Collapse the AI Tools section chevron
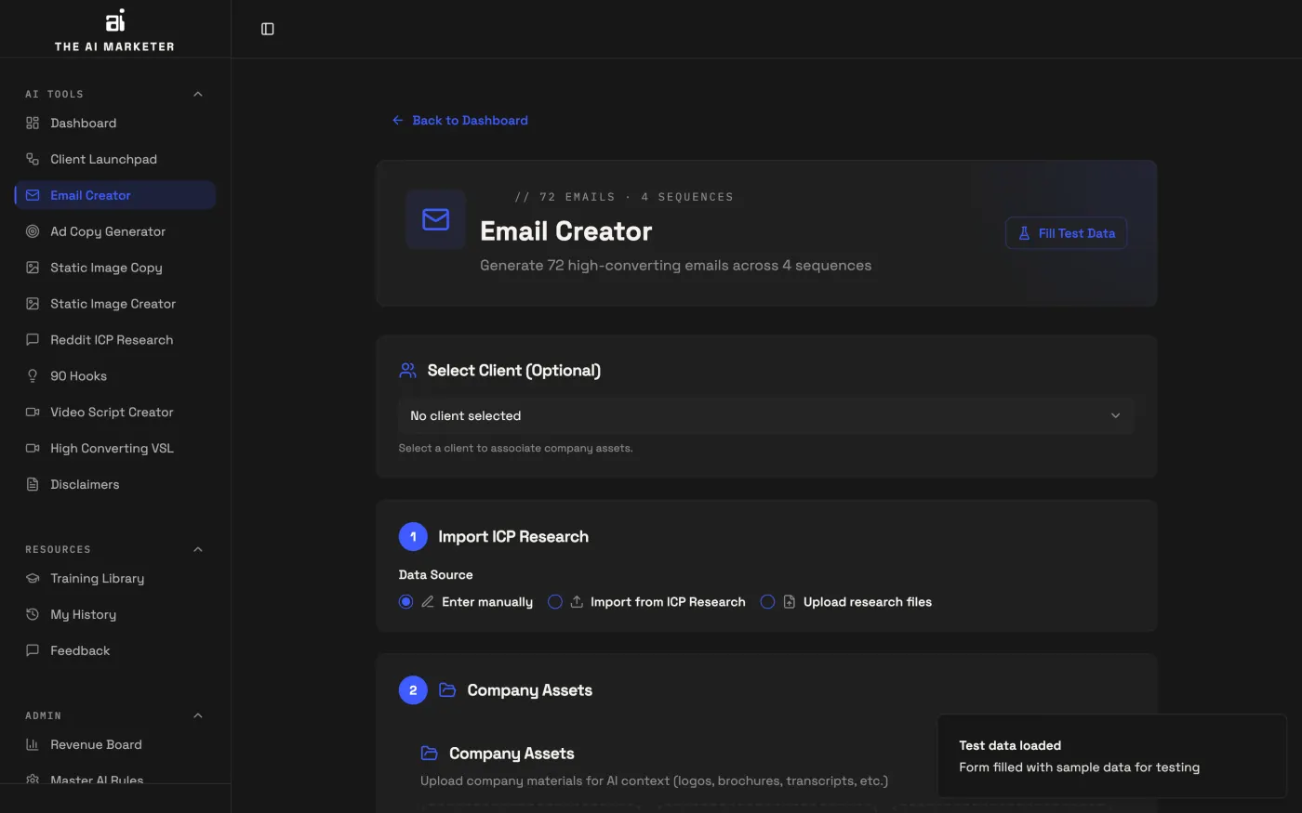The width and height of the screenshot is (1302, 813). coord(197,94)
